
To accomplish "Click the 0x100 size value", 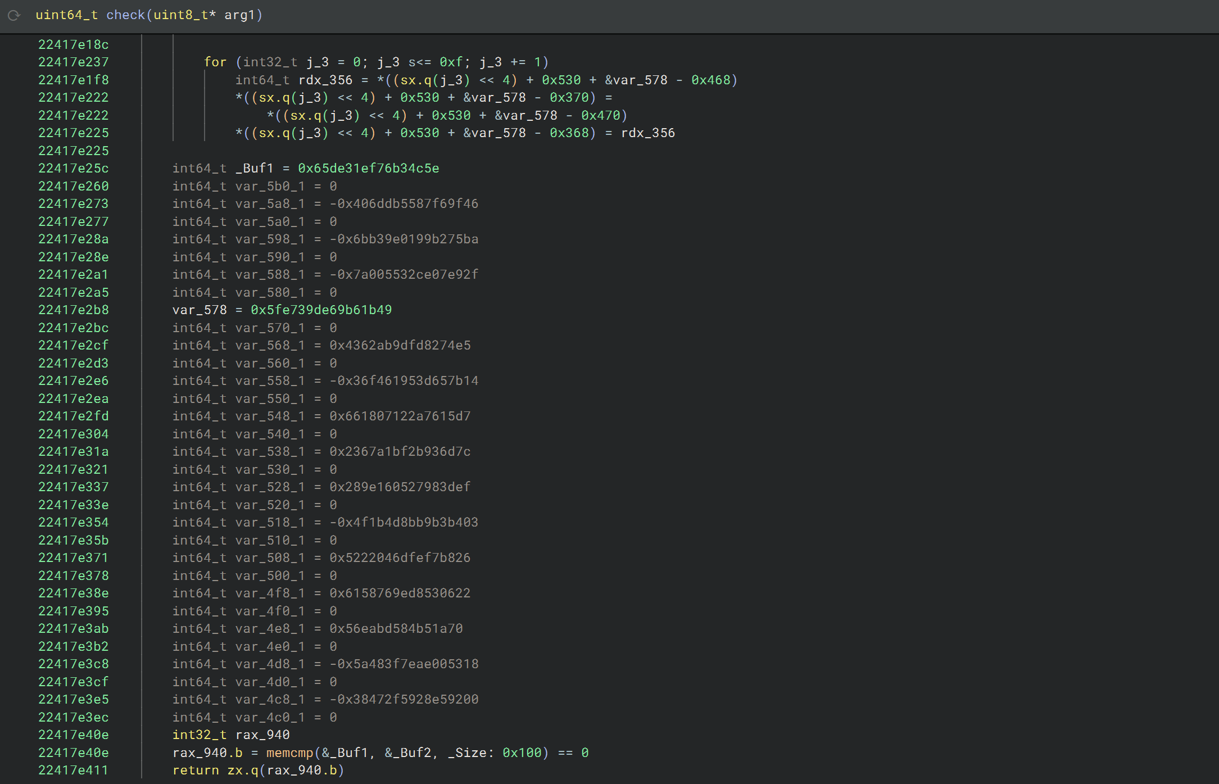I will pyautogui.click(x=520, y=753).
